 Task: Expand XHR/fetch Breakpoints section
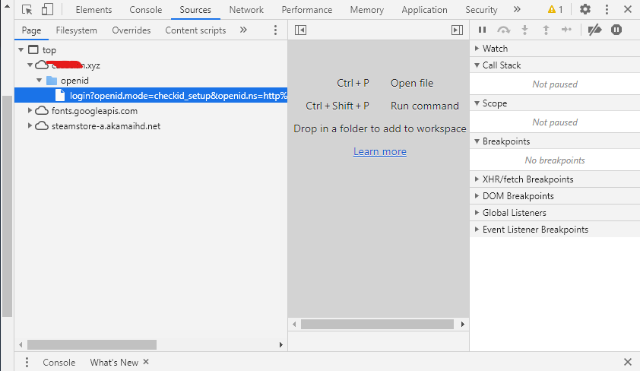tap(528, 179)
